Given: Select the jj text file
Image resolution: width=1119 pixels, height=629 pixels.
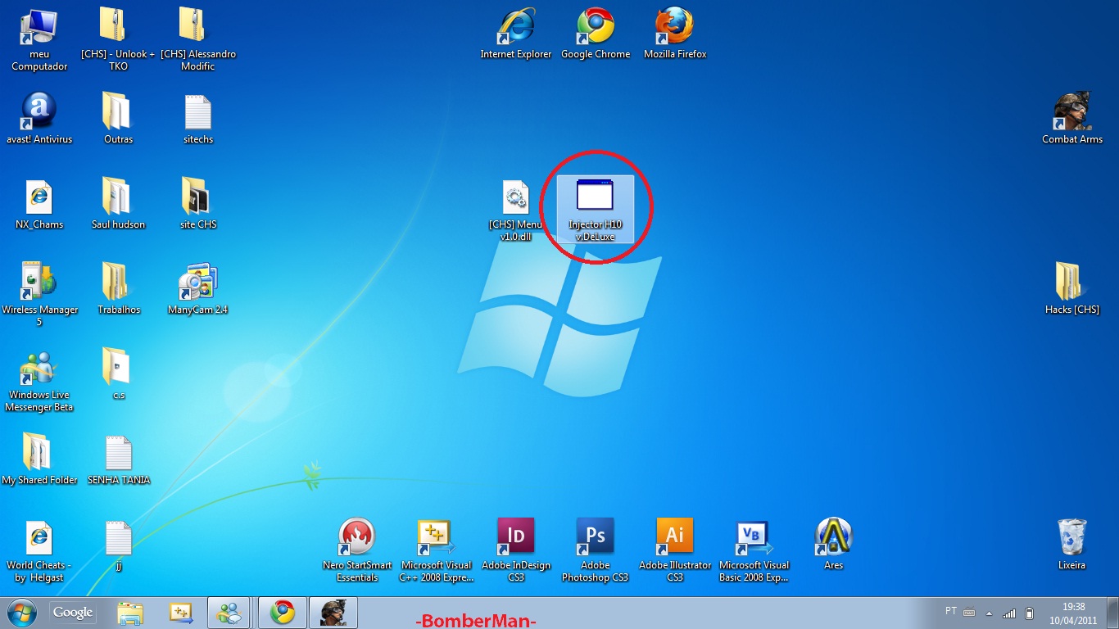Looking at the screenshot, I should click(118, 545).
